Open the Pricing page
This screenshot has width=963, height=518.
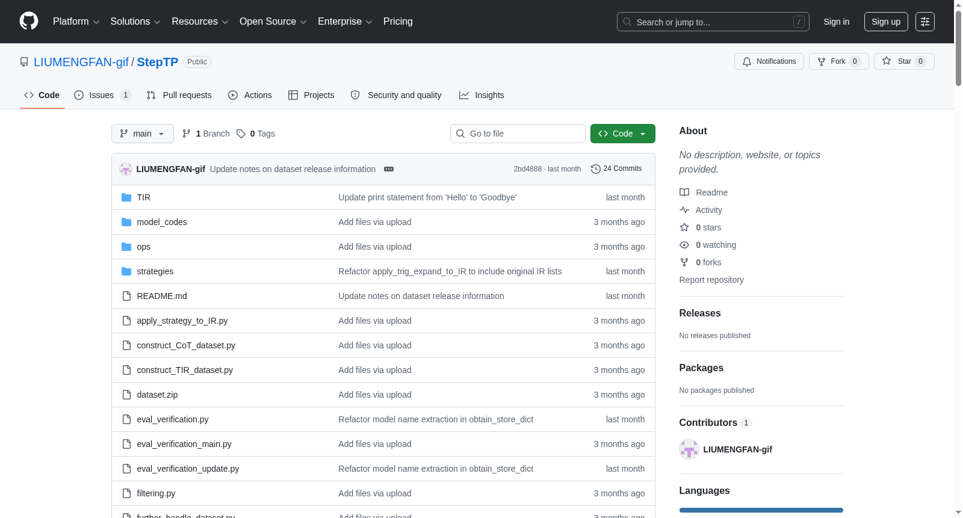coord(398,22)
